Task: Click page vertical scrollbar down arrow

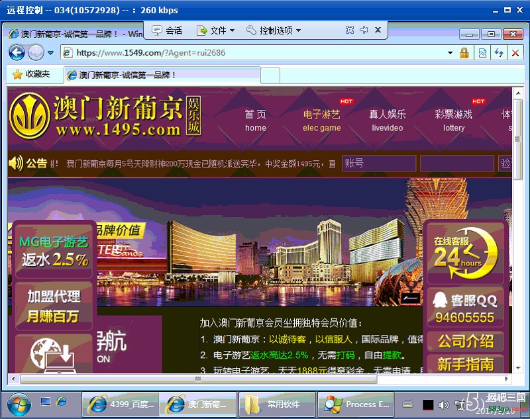Action: (518, 368)
